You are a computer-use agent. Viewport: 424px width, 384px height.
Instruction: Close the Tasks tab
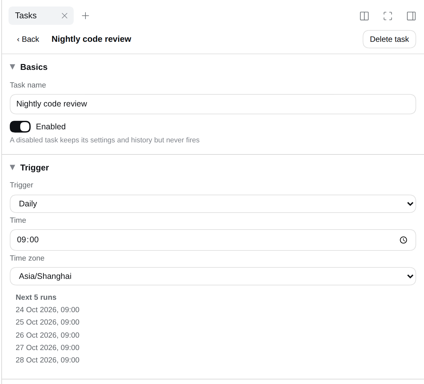pos(65,16)
